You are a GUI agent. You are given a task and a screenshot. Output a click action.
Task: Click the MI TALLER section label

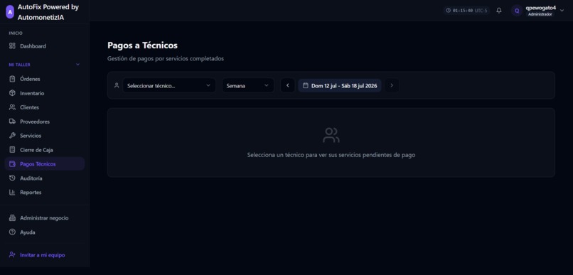point(20,65)
